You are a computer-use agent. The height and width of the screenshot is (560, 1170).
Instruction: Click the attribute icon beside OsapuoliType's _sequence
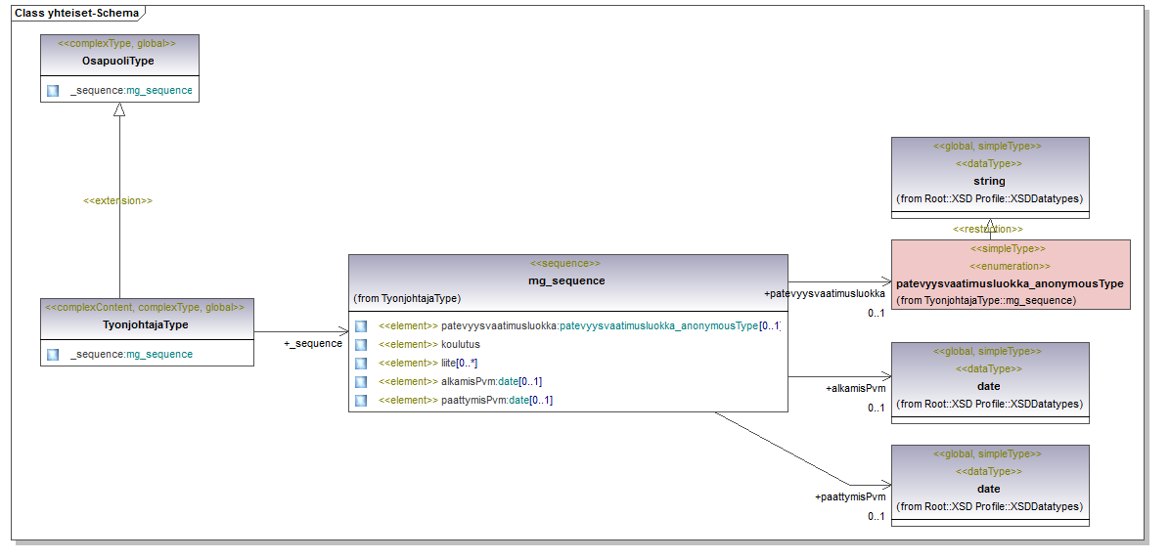pyautogui.click(x=53, y=90)
